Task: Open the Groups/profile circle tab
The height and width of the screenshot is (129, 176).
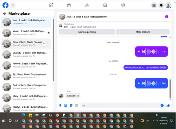Action: point(123,5)
